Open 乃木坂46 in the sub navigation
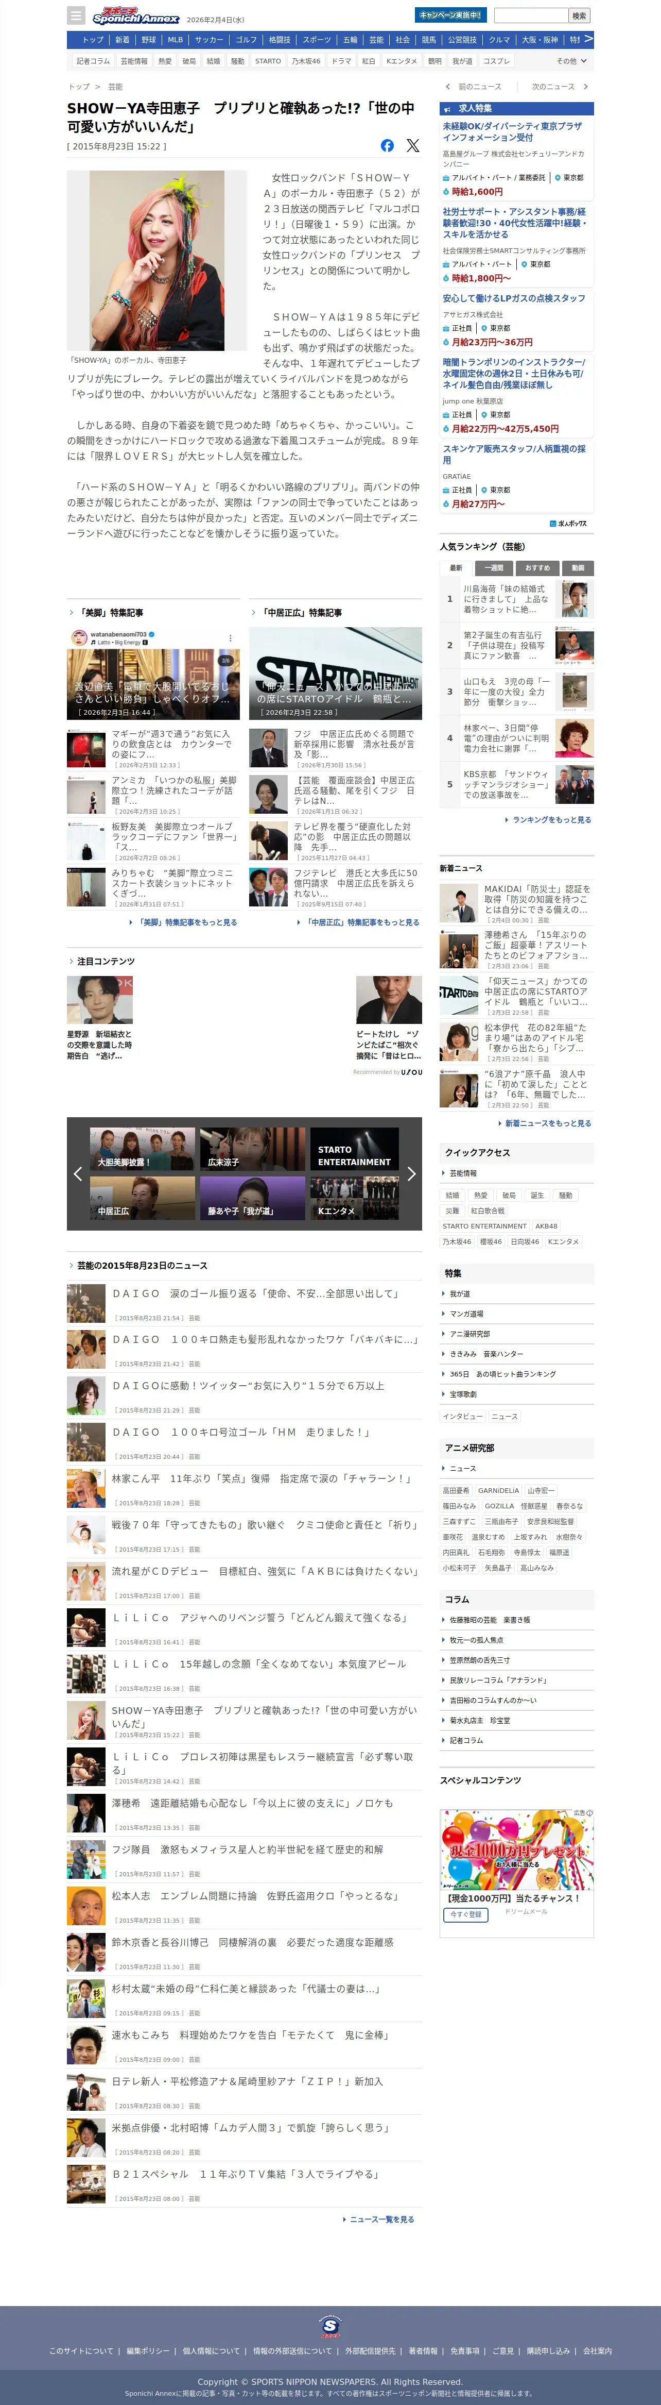661x2405 pixels. coord(306,61)
